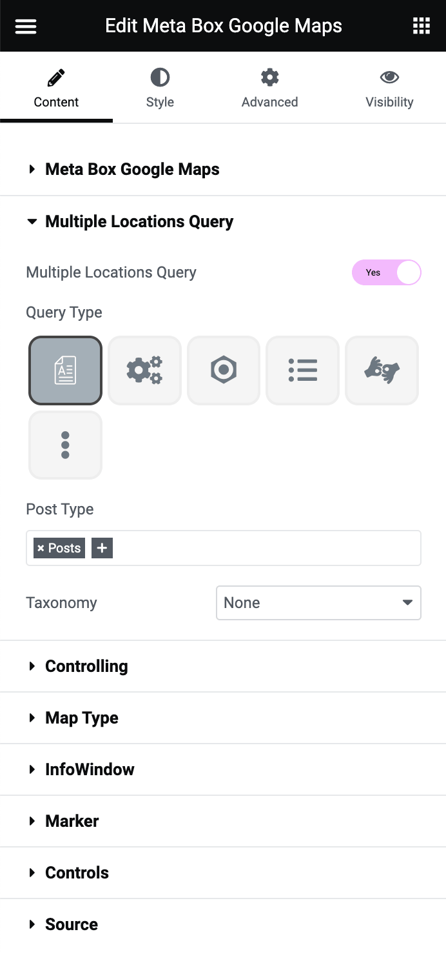Click the pencil icon above Content
This screenshot has width=446, height=954.
click(x=56, y=76)
